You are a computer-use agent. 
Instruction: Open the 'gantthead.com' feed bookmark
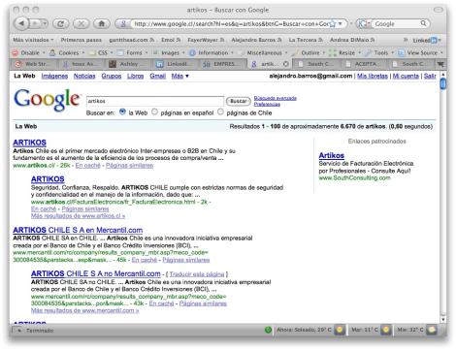(132, 40)
